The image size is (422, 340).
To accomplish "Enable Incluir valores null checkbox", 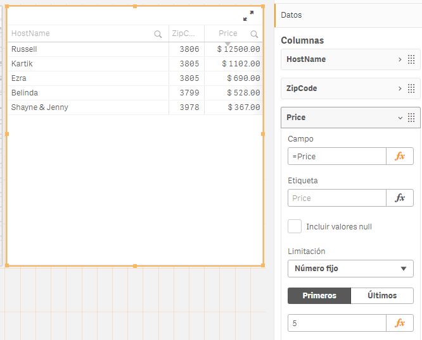I will click(295, 226).
